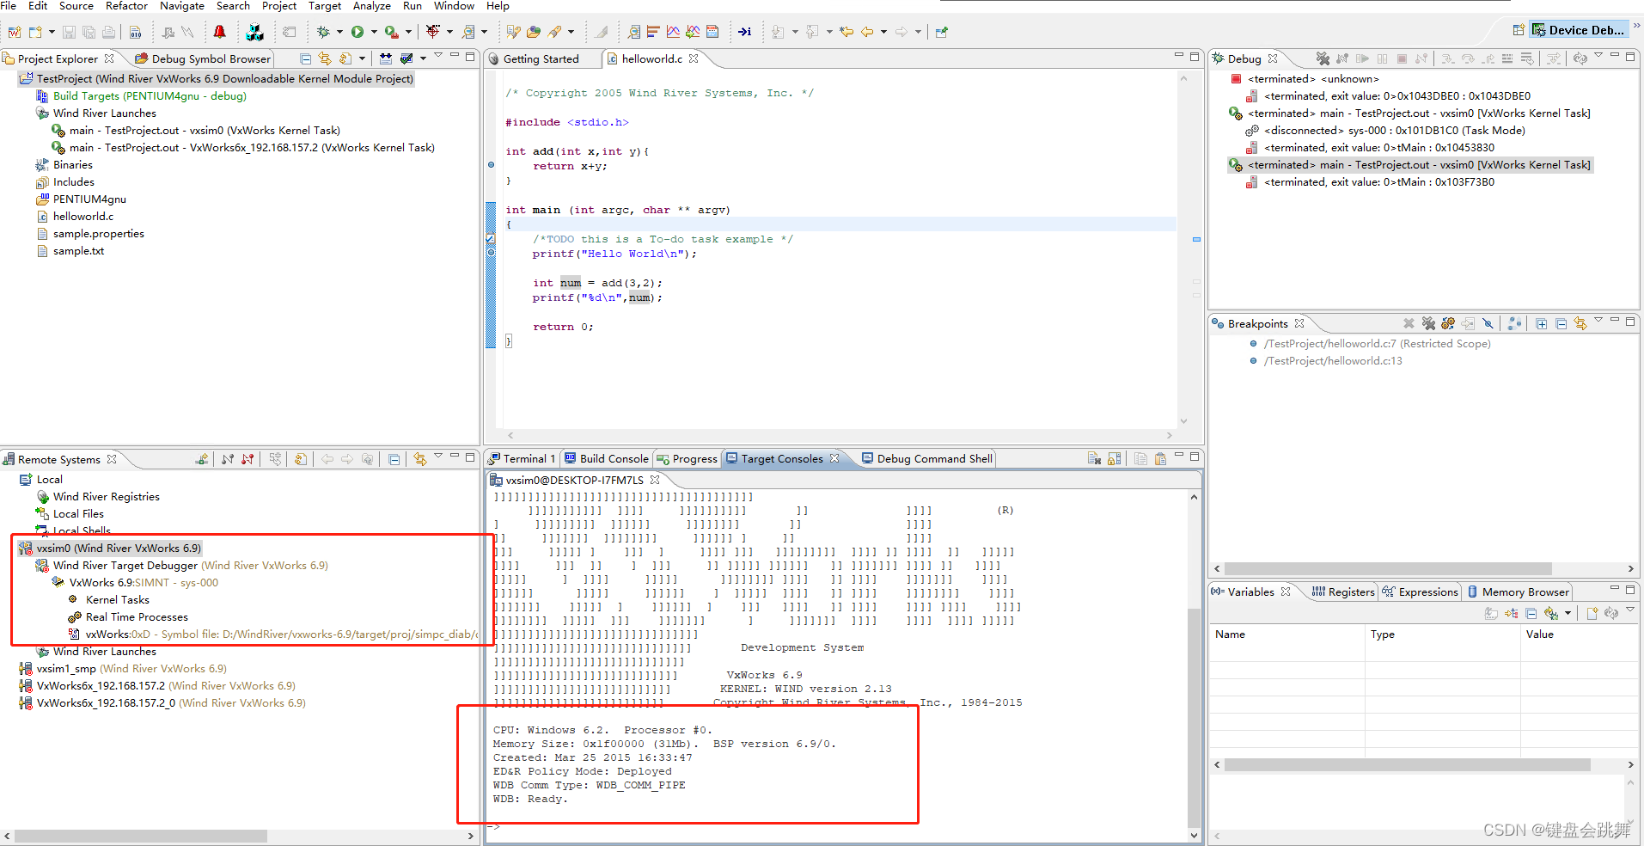Click Refresh icon in Debug view toolbar
The height and width of the screenshot is (846, 1644).
(1580, 58)
